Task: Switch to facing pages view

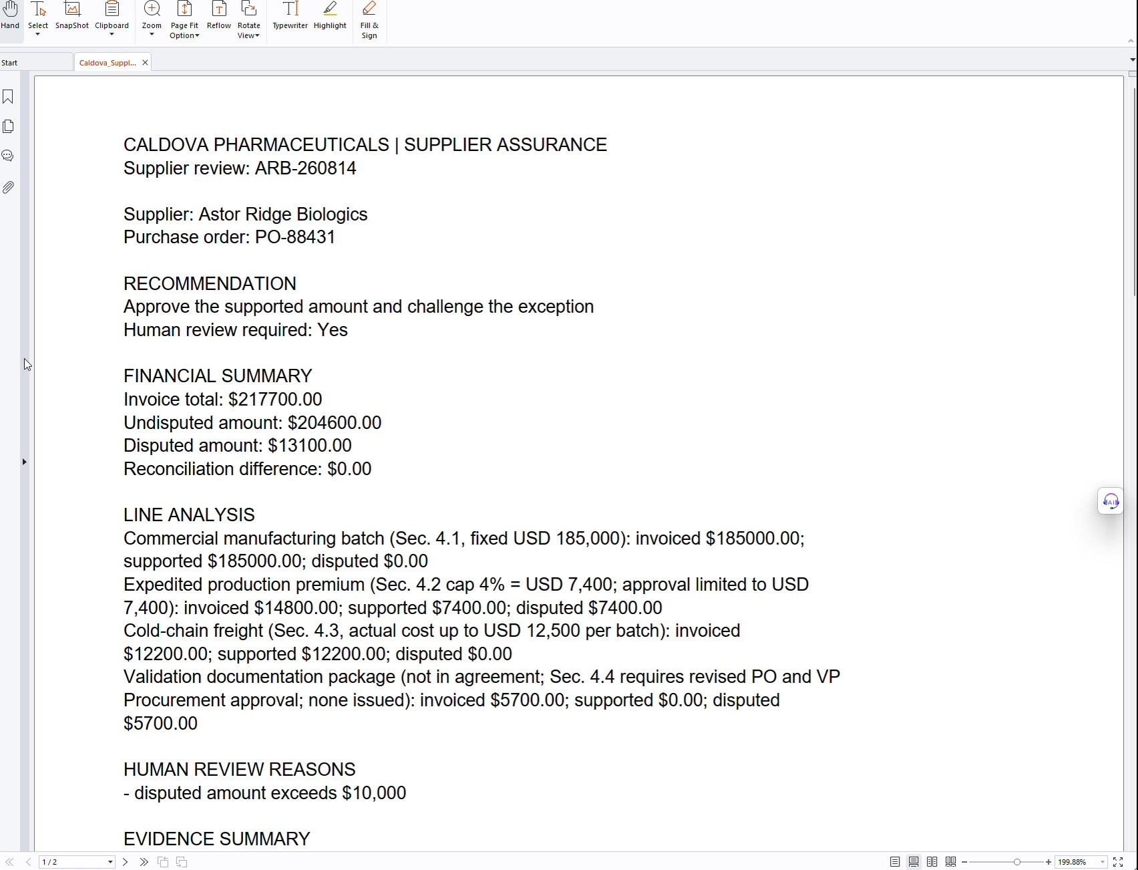Action: click(932, 862)
